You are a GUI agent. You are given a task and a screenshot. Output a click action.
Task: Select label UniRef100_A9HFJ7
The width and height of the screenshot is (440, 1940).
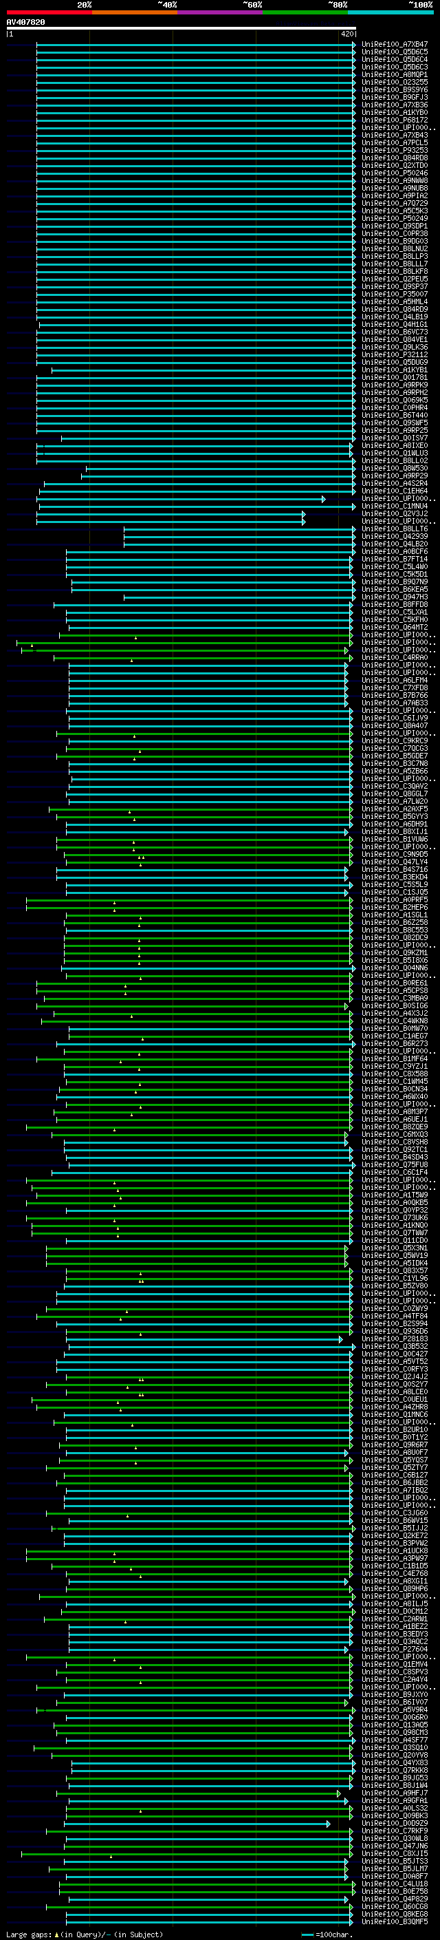[395, 1793]
